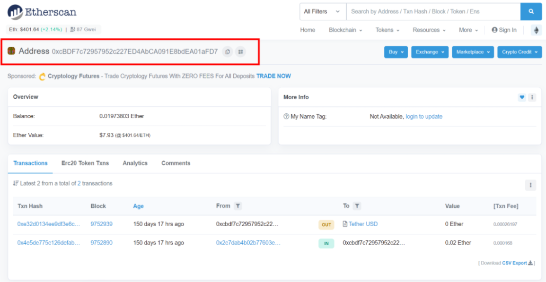The width and height of the screenshot is (546, 282).
Task: Open block 9752939
Action: coord(101,224)
